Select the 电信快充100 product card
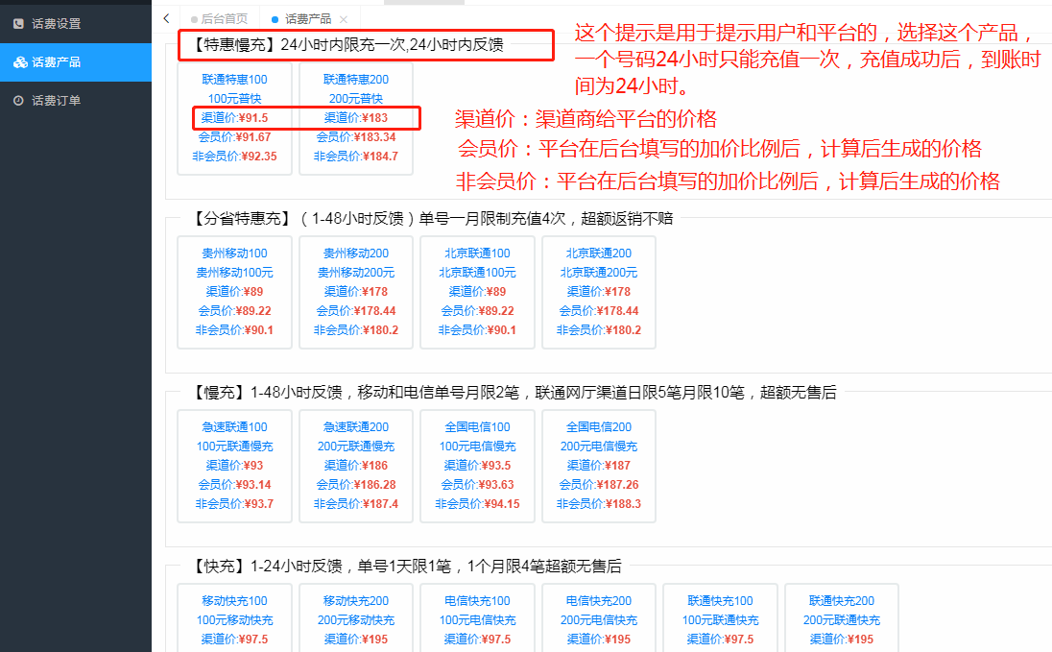This screenshot has height=652, width=1052. pyautogui.click(x=477, y=617)
